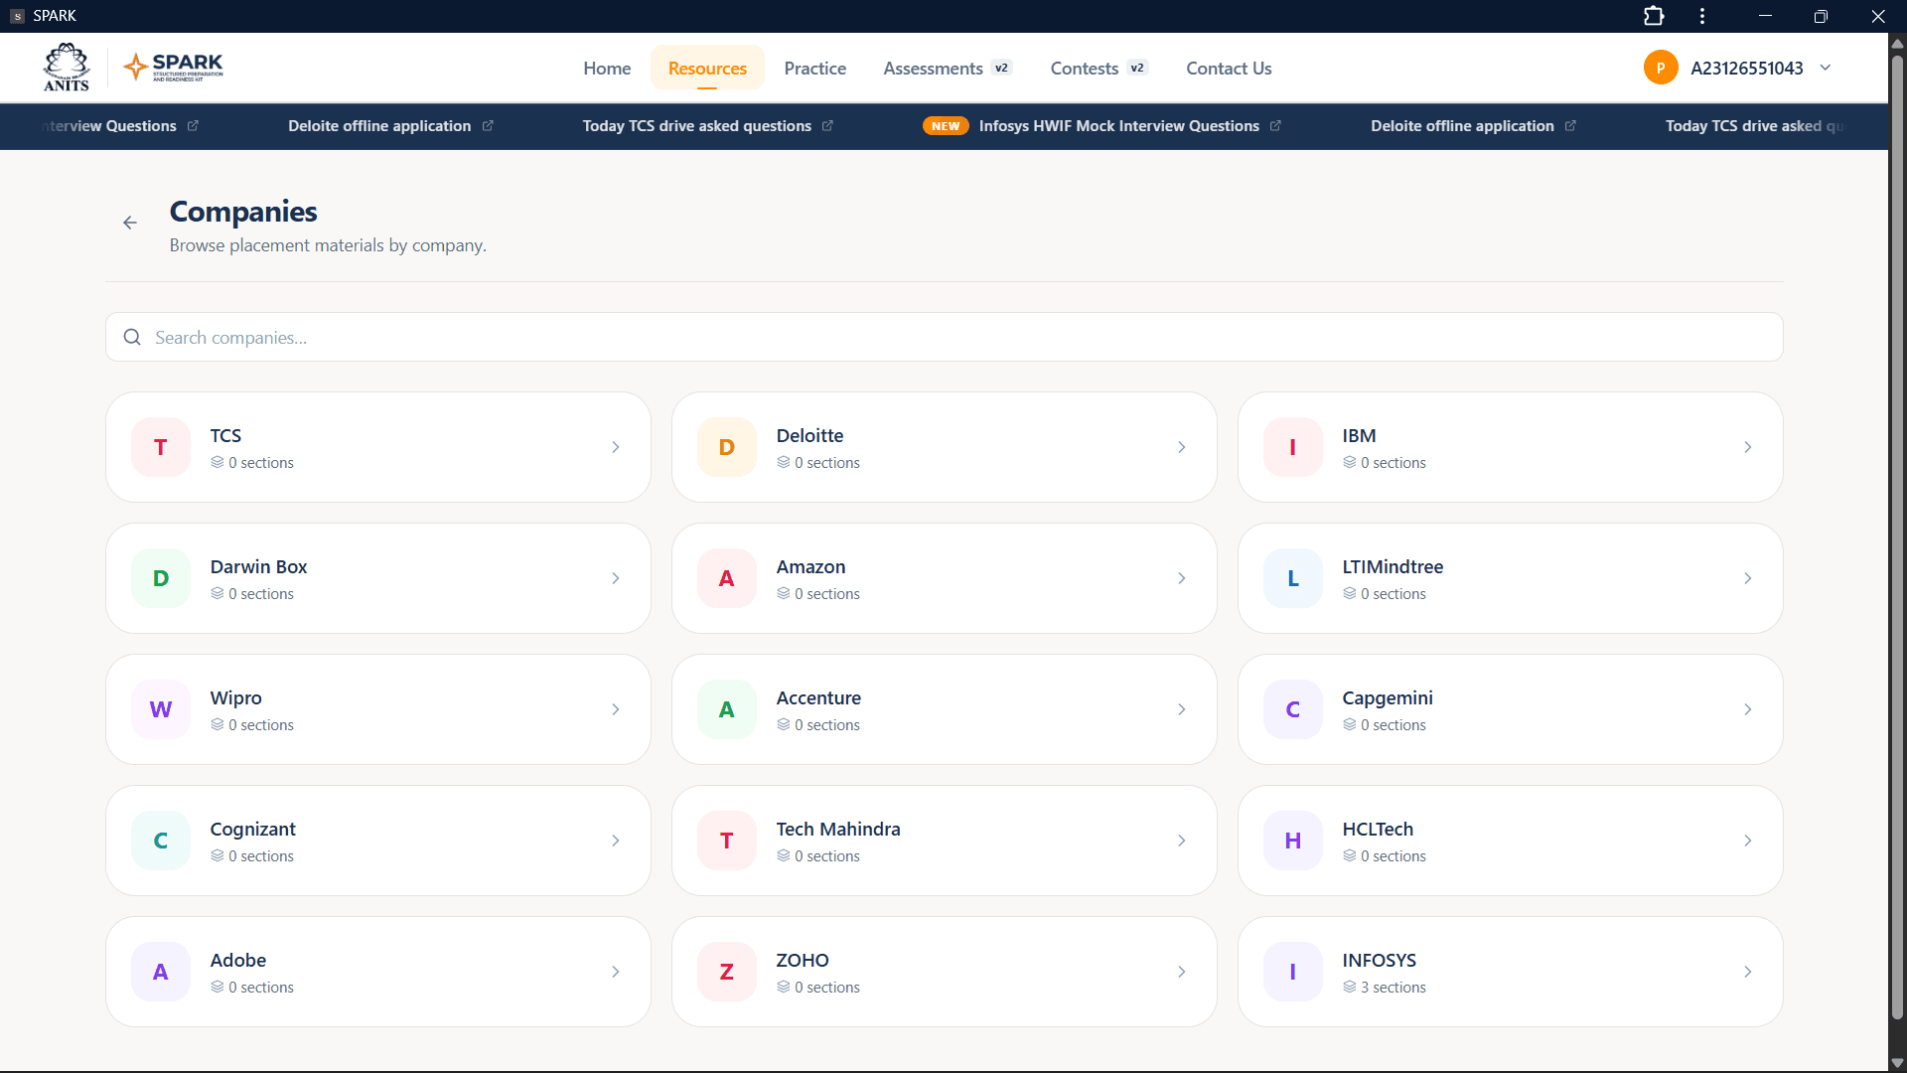Image resolution: width=1907 pixels, height=1073 pixels.
Task: Open INFOSYS card chevron
Action: [x=1748, y=972]
